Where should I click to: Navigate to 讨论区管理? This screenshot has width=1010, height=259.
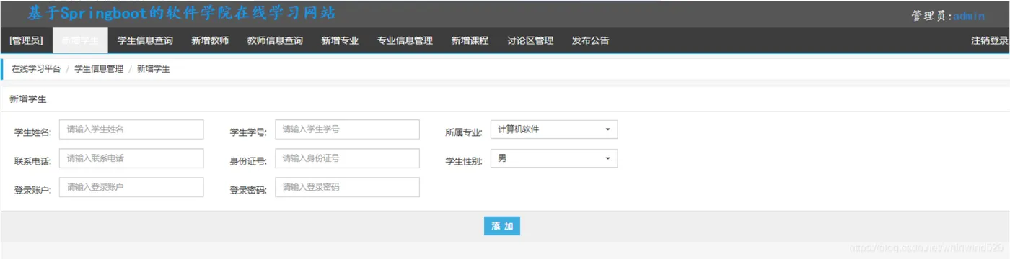point(530,41)
